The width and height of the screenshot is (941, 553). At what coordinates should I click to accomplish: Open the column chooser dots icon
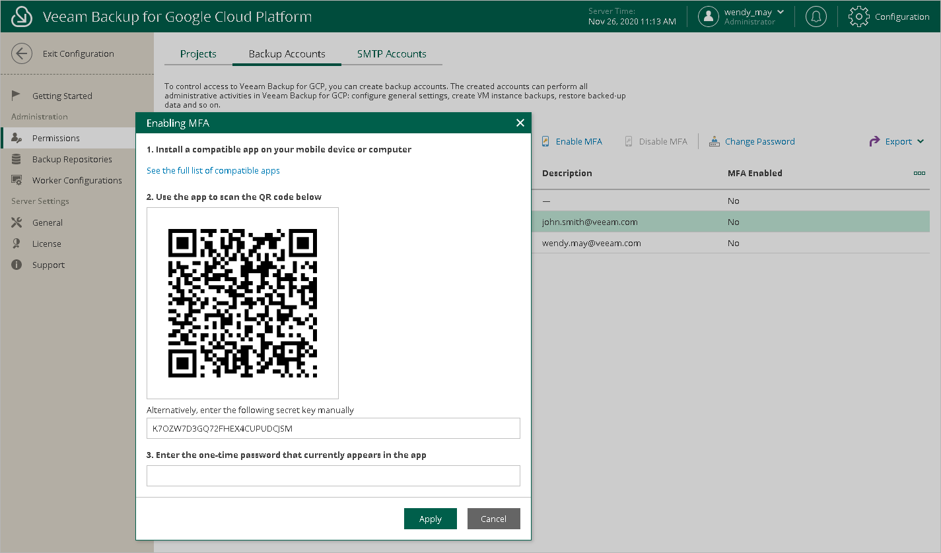click(x=919, y=173)
